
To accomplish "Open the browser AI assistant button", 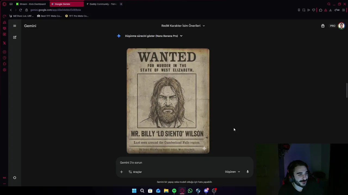I will 337,10.
